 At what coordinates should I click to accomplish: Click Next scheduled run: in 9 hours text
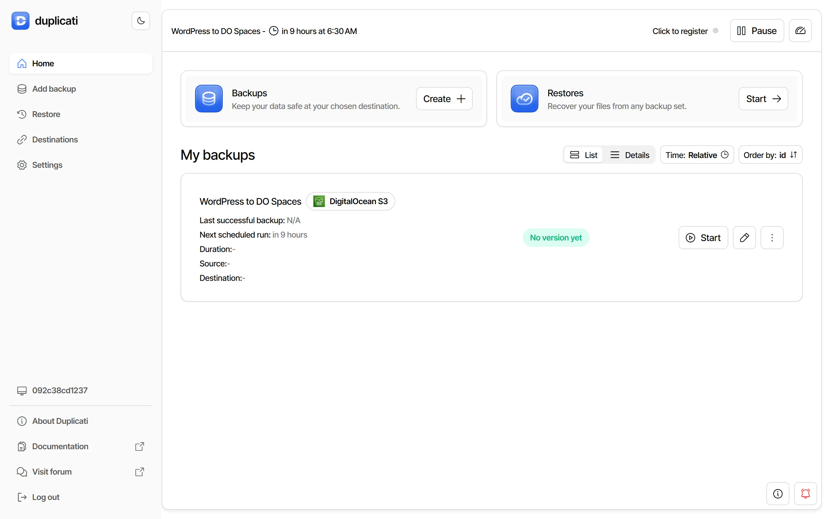pos(253,235)
